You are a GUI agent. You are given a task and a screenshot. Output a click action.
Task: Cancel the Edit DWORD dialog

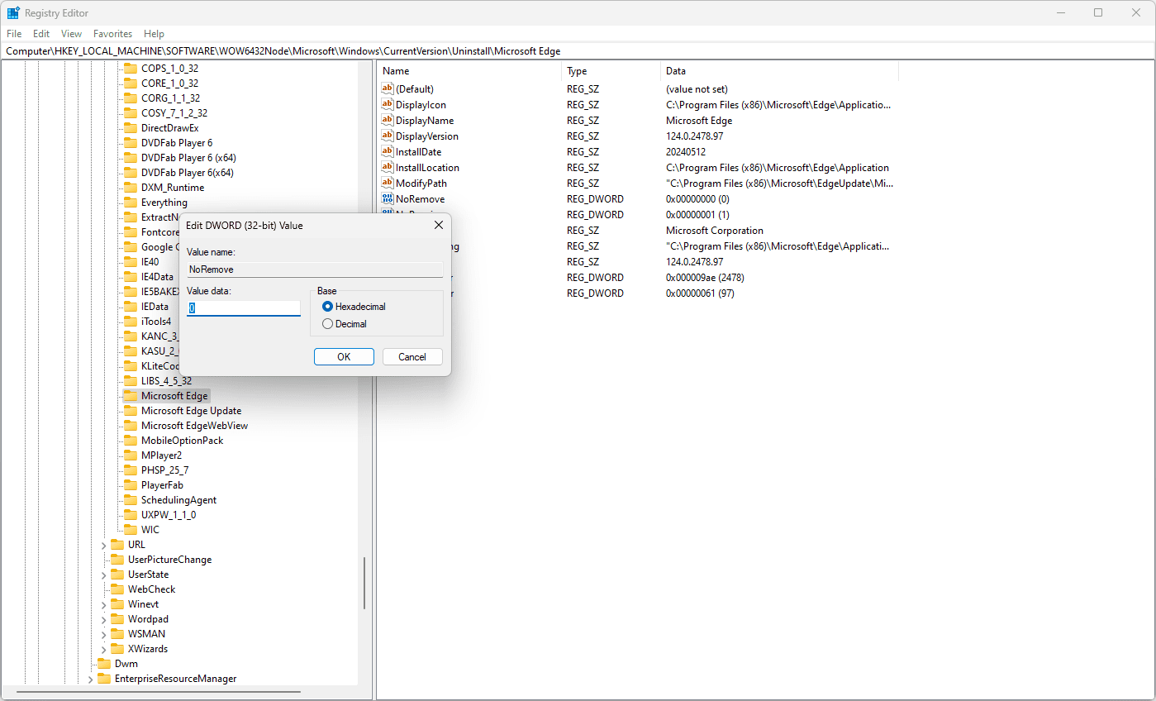click(412, 357)
